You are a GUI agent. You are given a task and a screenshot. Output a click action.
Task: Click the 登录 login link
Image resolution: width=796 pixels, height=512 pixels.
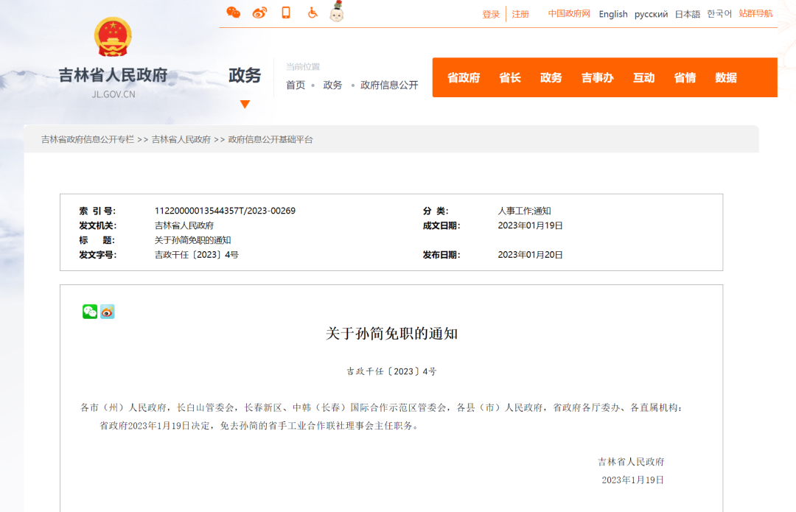pyautogui.click(x=491, y=14)
